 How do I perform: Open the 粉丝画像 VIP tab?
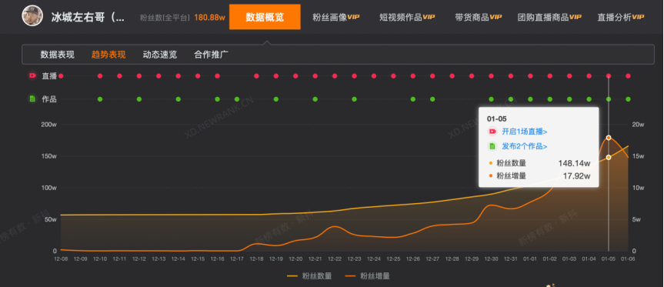point(336,18)
